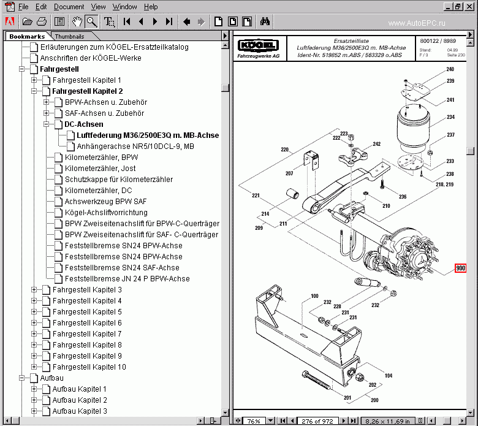Screen dimensions: 478x426
Task: Open bookmark Feststellbremse SN24 SAF-Achse
Action: coord(122,268)
